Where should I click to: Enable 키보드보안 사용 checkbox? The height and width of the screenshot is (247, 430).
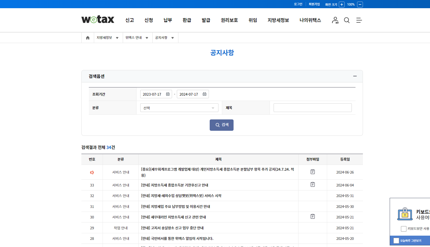click(x=404, y=229)
